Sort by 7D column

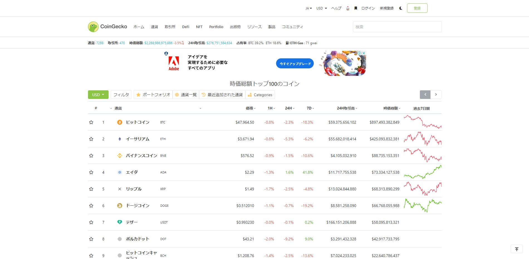[310, 108]
